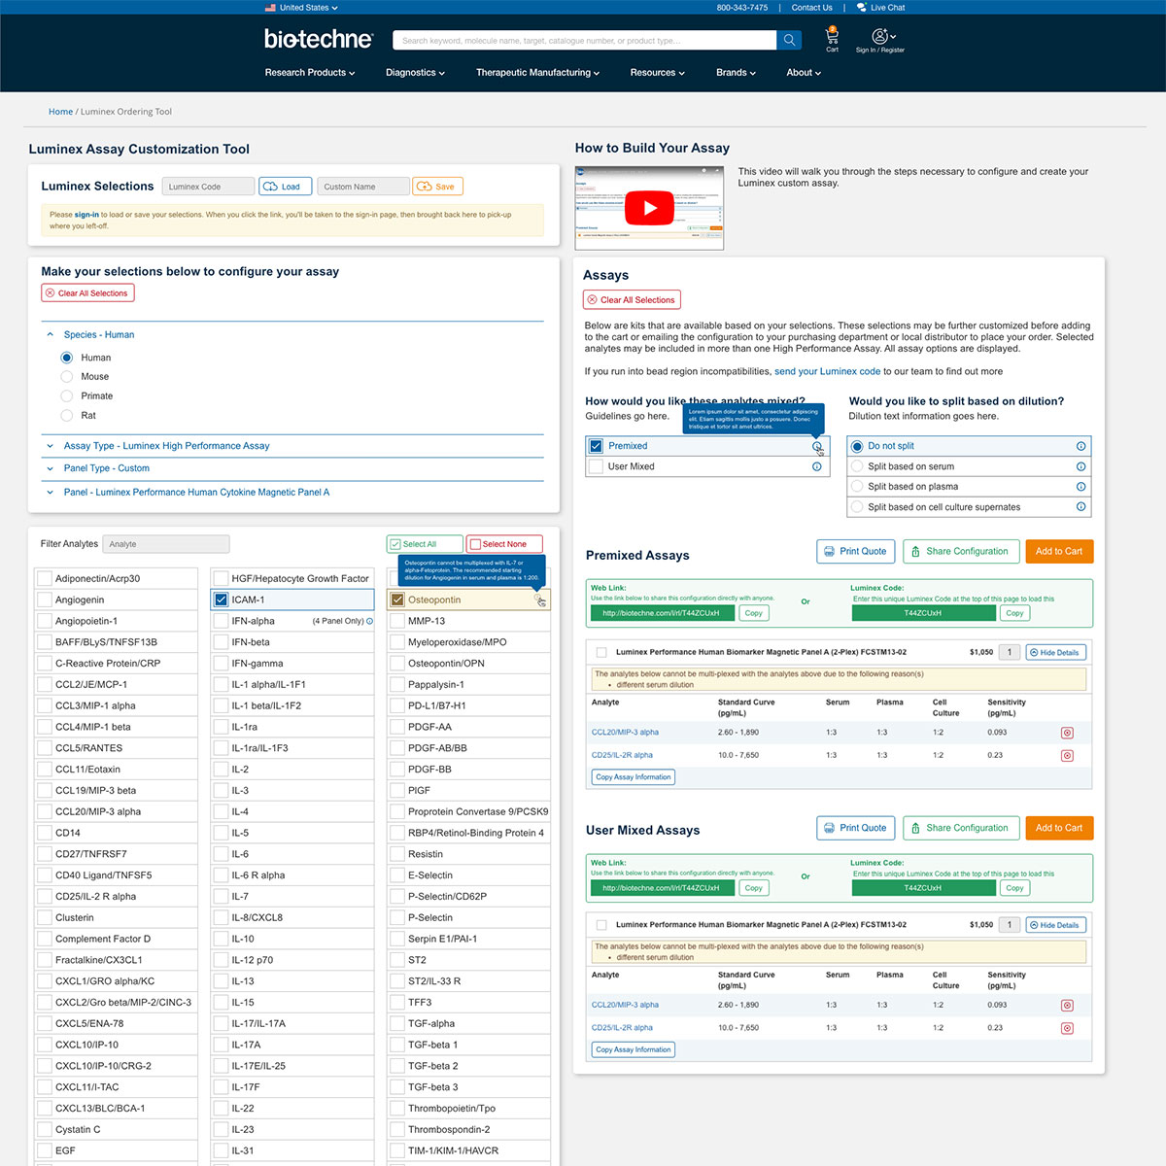Remove CD25/IL-2R alpha in Premixed Assays table
Screen dimensions: 1166x1166
(1067, 755)
